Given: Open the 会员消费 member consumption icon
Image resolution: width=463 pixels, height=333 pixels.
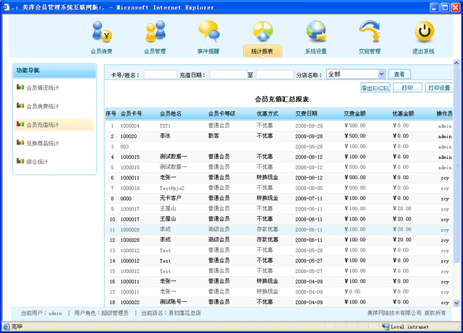Looking at the screenshot, I should pyautogui.click(x=101, y=31).
